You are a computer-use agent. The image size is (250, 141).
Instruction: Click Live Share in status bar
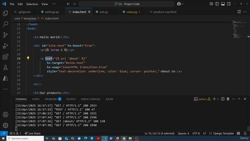(33, 133)
